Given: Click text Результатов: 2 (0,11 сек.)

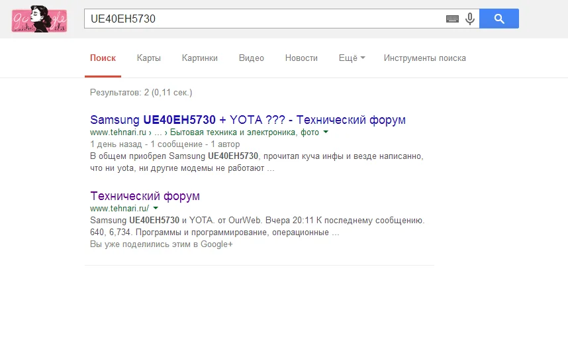Looking at the screenshot, I should pyautogui.click(x=141, y=93).
